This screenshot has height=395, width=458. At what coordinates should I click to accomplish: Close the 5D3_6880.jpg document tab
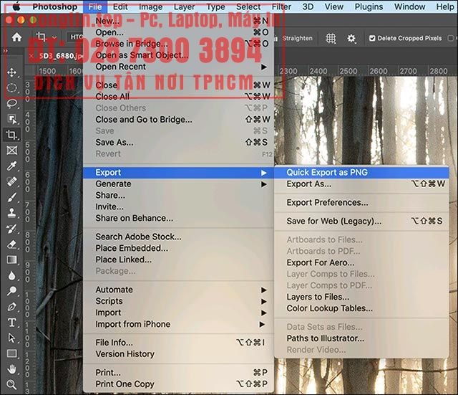[x=31, y=56]
